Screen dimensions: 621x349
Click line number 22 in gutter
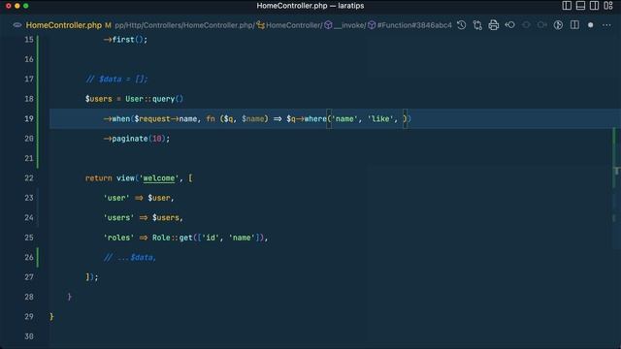click(29, 178)
